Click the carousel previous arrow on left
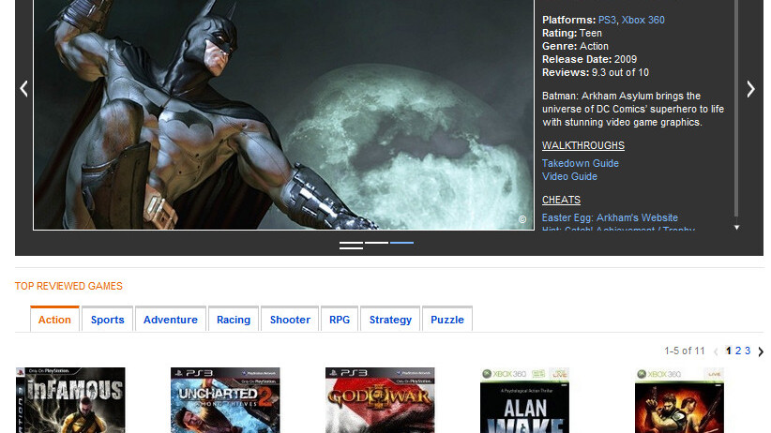 point(24,89)
